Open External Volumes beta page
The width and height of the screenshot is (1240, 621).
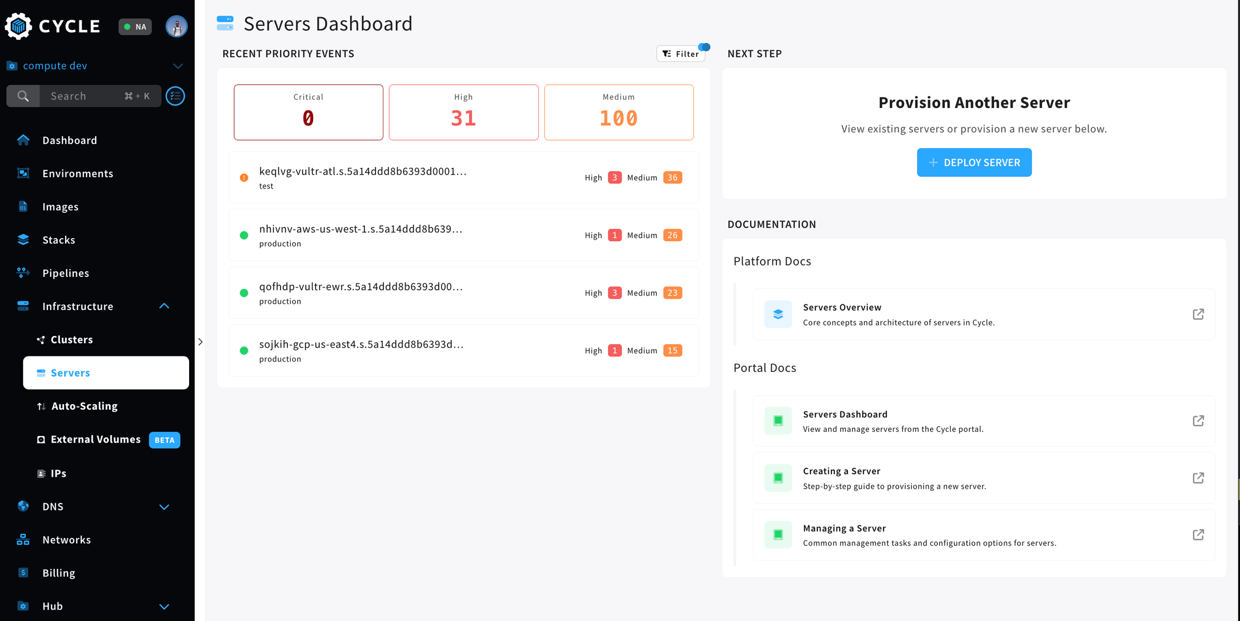96,439
